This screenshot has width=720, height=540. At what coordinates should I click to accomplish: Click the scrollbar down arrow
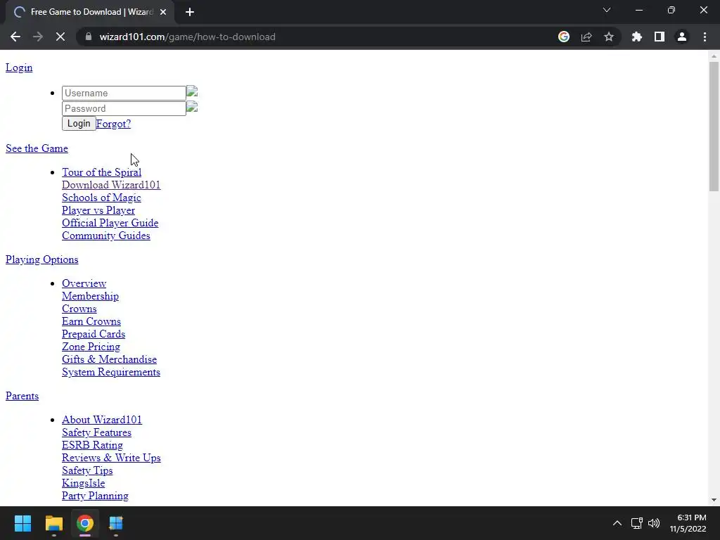coord(714,500)
